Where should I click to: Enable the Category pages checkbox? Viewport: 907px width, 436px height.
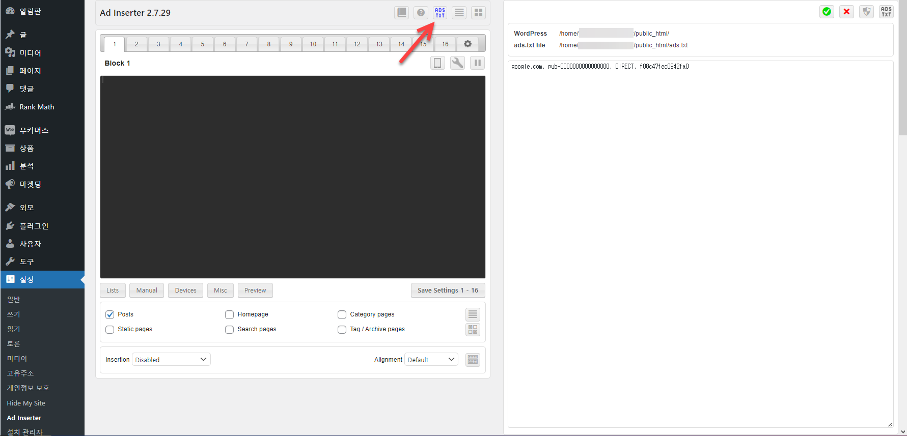[x=342, y=314]
